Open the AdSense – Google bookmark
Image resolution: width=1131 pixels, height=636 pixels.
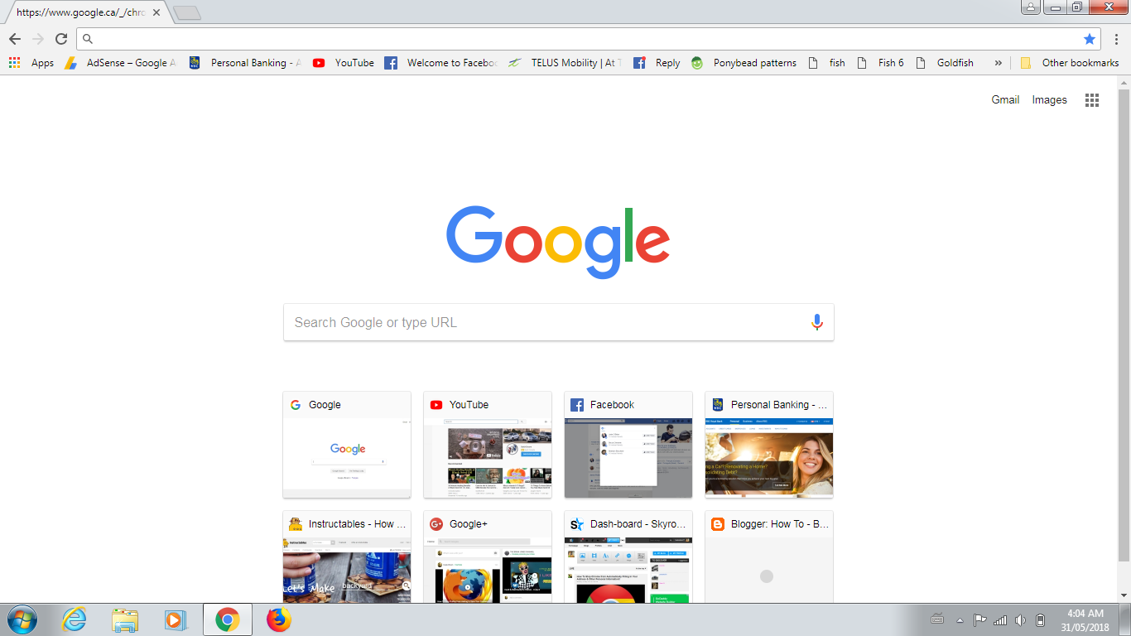121,63
